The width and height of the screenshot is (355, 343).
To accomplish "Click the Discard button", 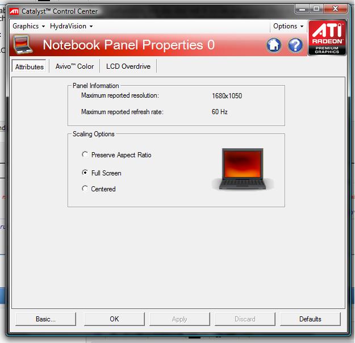I will pos(245,319).
